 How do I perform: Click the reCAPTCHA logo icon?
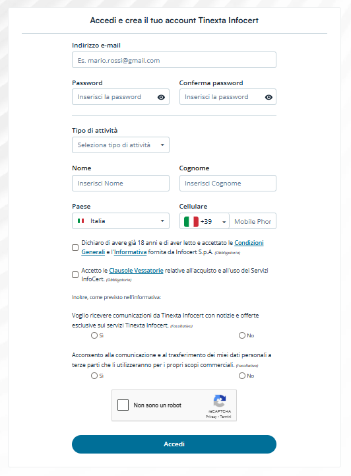pyautogui.click(x=220, y=401)
